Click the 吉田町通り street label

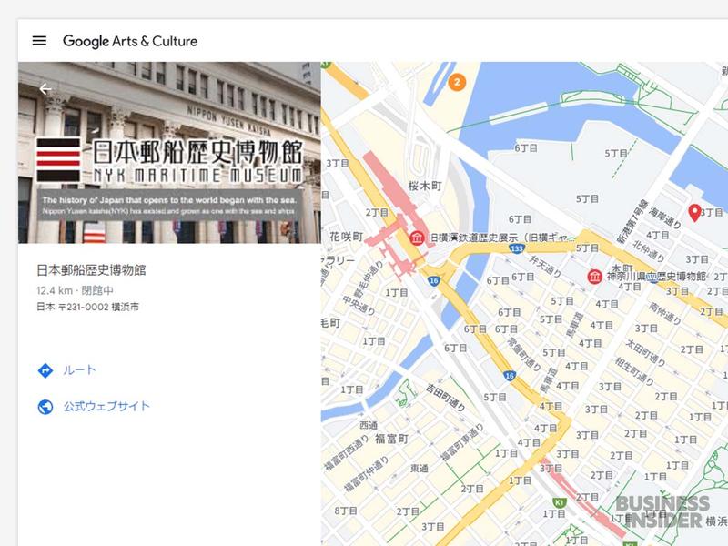tap(445, 398)
